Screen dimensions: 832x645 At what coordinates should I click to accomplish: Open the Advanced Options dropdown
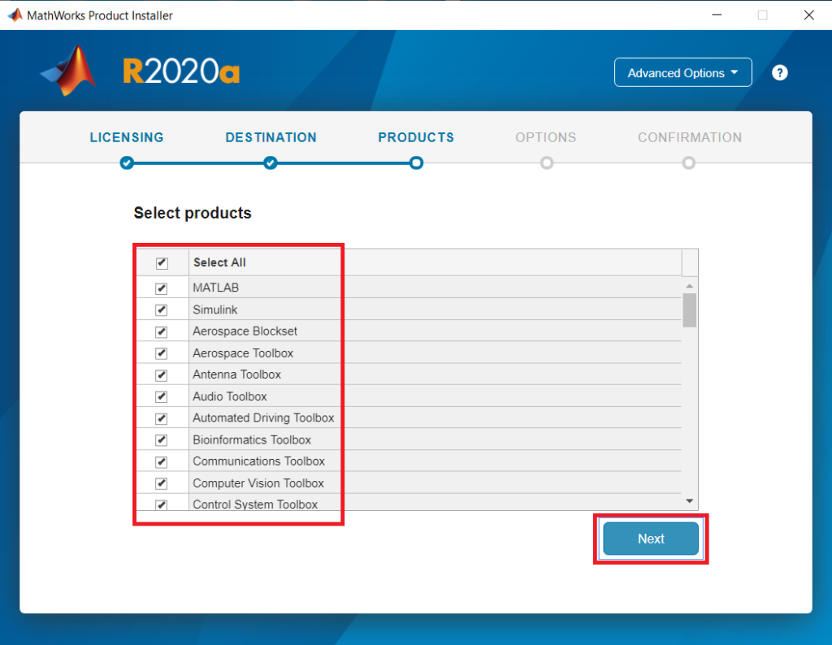tap(682, 72)
